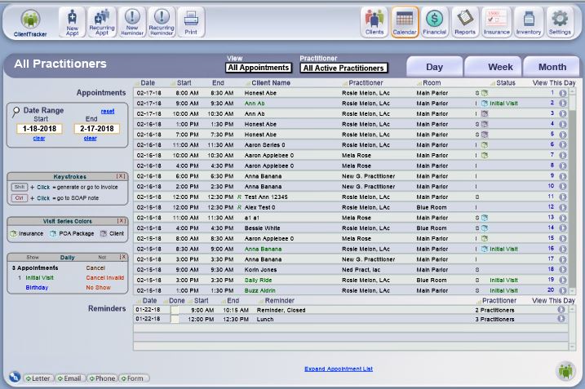Screen dimensions: 585x389
Task: Select the Insurance series color icon
Action: [x=13, y=233]
